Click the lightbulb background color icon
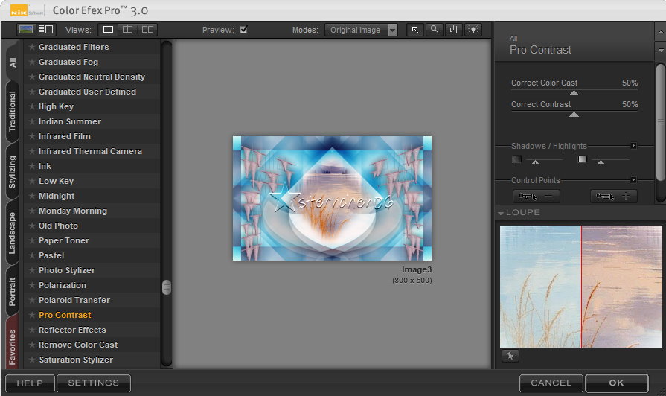 473,30
